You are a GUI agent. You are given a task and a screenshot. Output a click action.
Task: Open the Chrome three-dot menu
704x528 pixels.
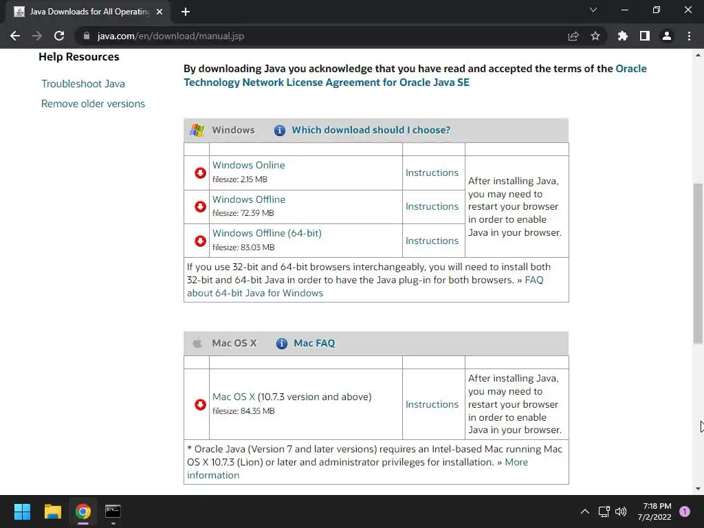(x=689, y=36)
